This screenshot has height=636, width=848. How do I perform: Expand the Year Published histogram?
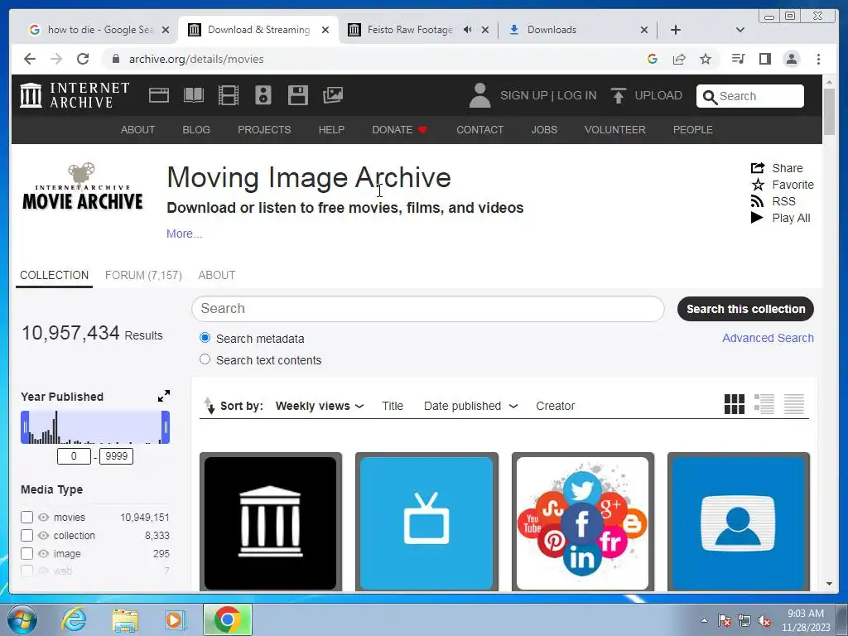click(164, 396)
